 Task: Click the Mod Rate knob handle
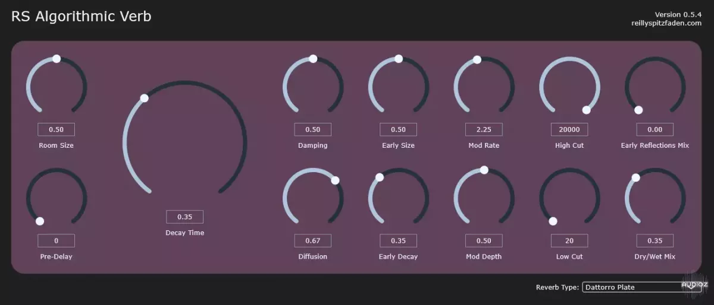pyautogui.click(x=477, y=59)
